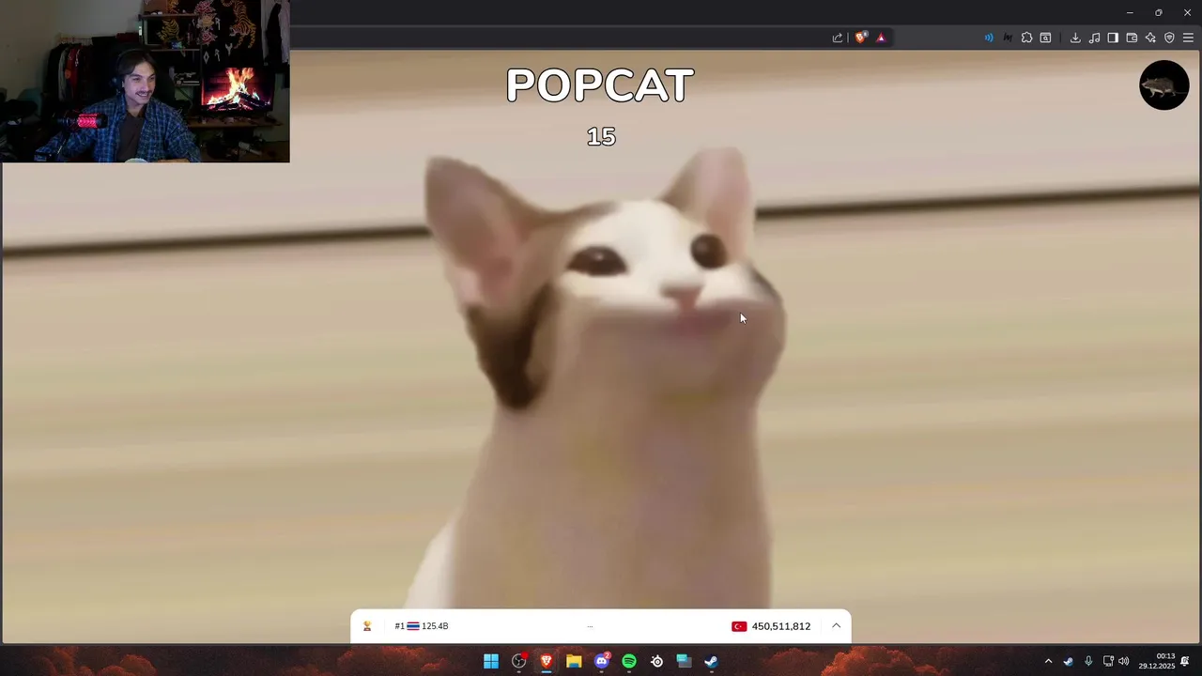Viewport: 1202px width, 676px height.
Task: Open the Brave VPN shield icon
Action: [x=1169, y=38]
